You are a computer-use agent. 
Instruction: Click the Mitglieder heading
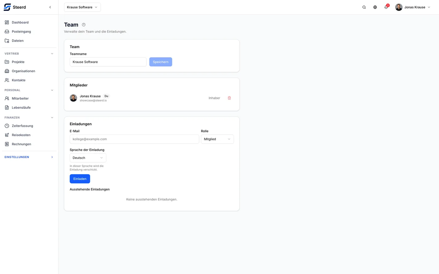tap(79, 85)
